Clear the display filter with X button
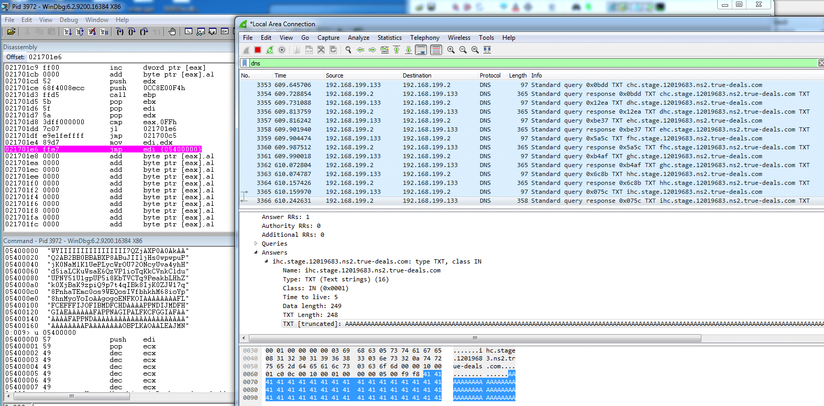 821,63
